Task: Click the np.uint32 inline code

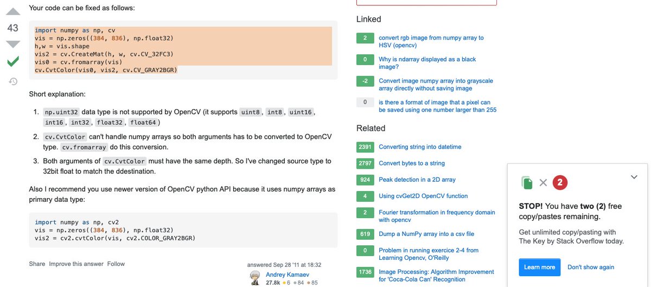Action: coord(61,112)
